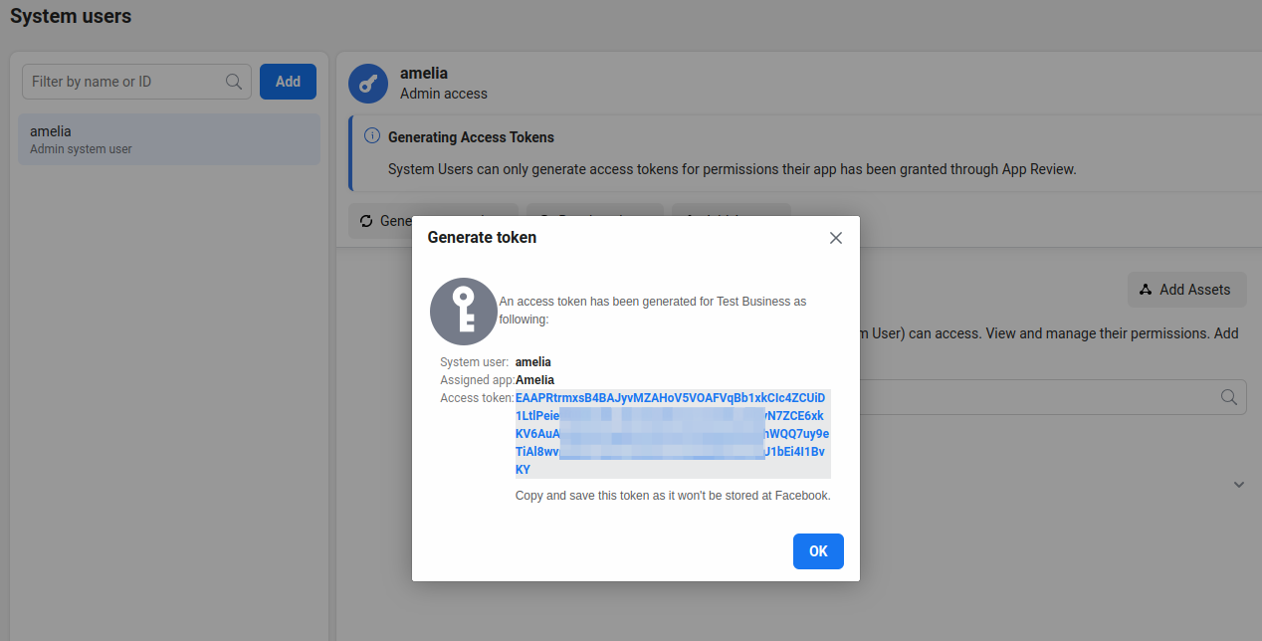Select amelia in the system users list
The width and height of the screenshot is (1262, 641).
pos(169,139)
